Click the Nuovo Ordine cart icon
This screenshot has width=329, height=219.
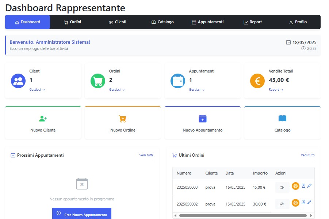[x=122, y=119]
